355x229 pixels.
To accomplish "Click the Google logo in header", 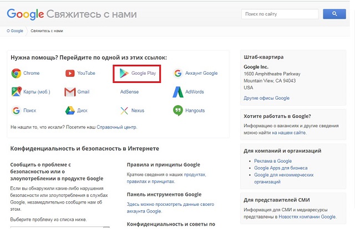I will [26, 14].
